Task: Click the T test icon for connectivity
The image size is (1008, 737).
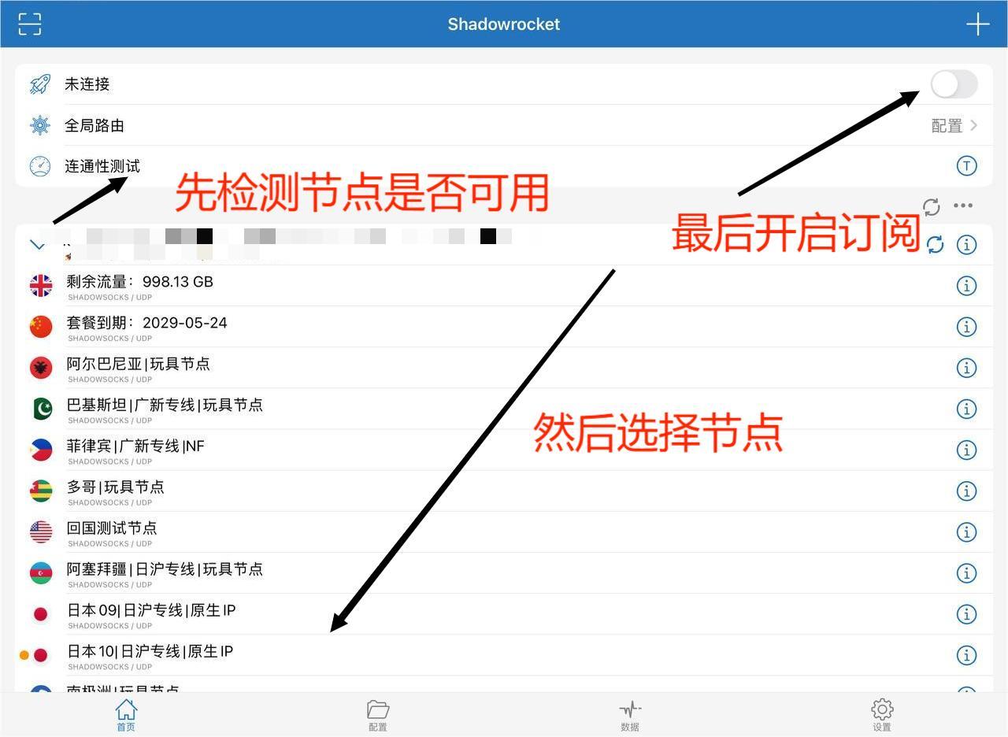Action: coord(966,166)
